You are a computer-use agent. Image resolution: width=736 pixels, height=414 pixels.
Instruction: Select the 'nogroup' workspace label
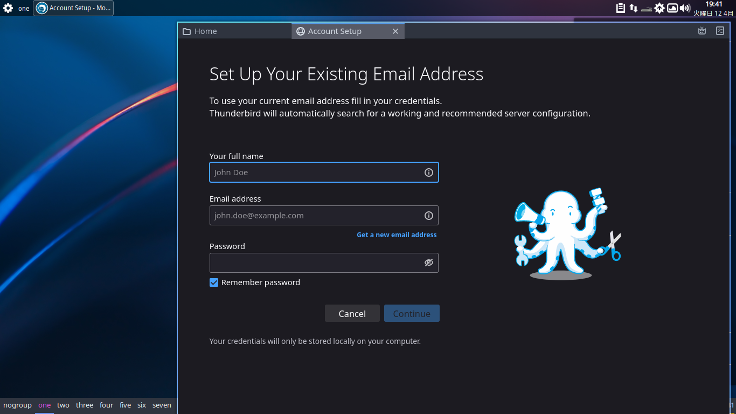click(17, 405)
